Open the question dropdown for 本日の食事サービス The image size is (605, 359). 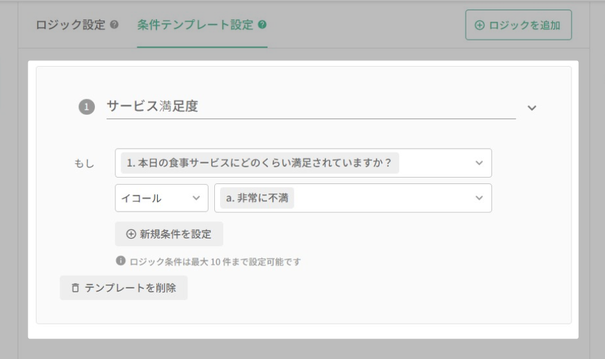coord(303,163)
